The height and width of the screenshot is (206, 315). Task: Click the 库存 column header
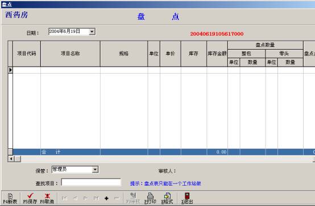point(194,54)
